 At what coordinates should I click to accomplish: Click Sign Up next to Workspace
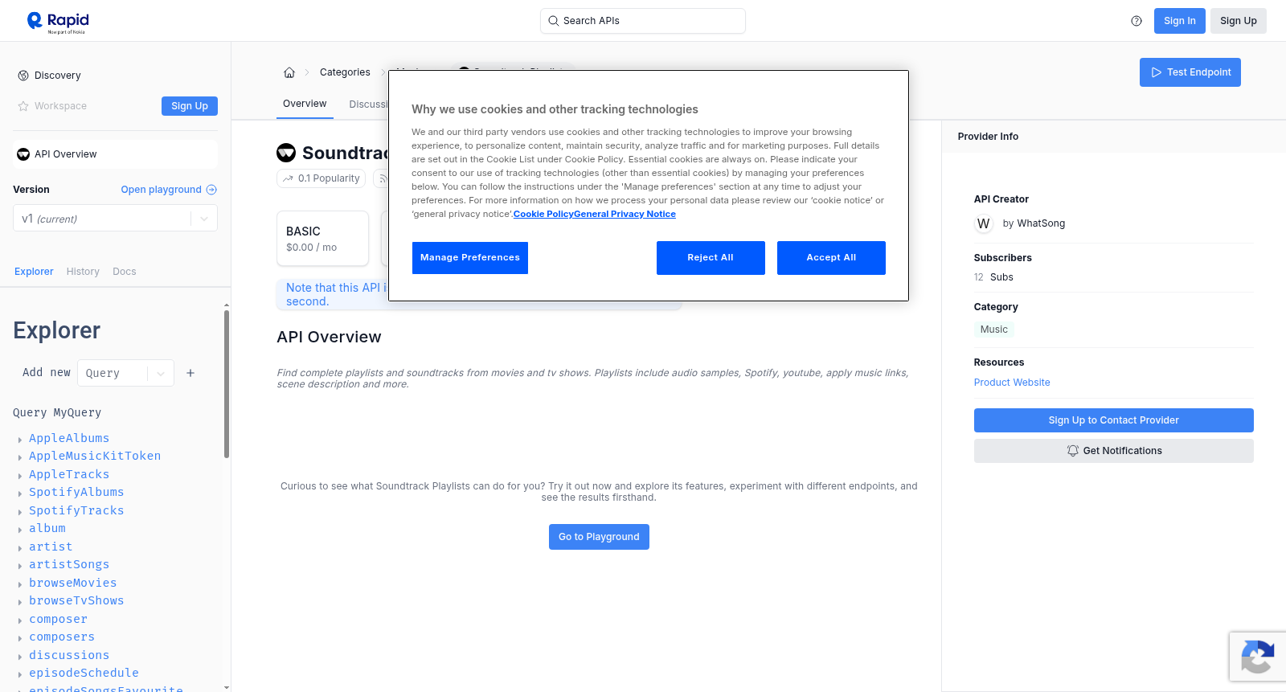tap(190, 106)
